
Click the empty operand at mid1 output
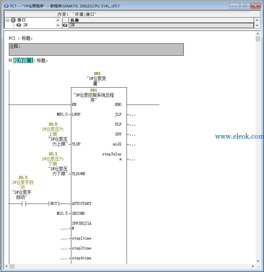coord(132,144)
